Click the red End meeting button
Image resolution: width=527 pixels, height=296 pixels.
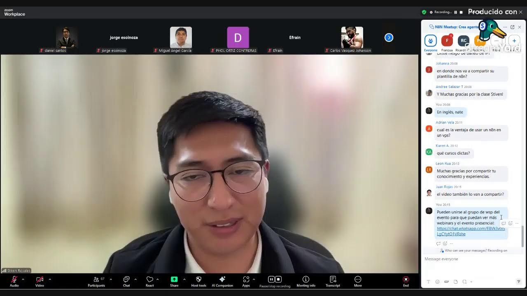(x=406, y=281)
